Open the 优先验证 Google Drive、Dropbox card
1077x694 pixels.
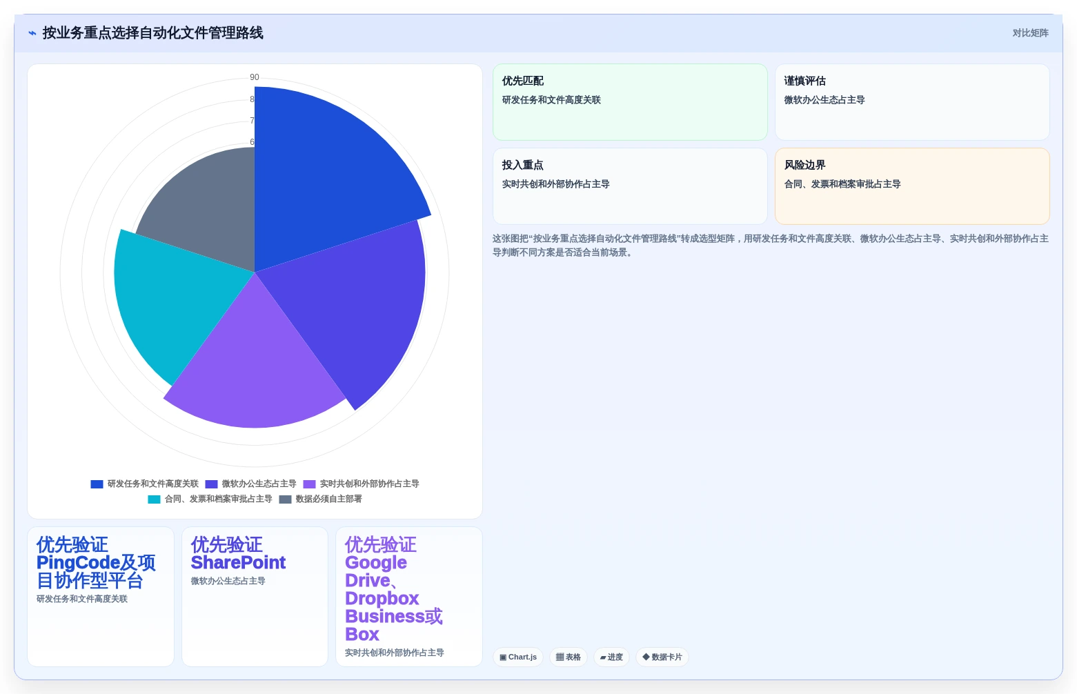[x=409, y=597]
